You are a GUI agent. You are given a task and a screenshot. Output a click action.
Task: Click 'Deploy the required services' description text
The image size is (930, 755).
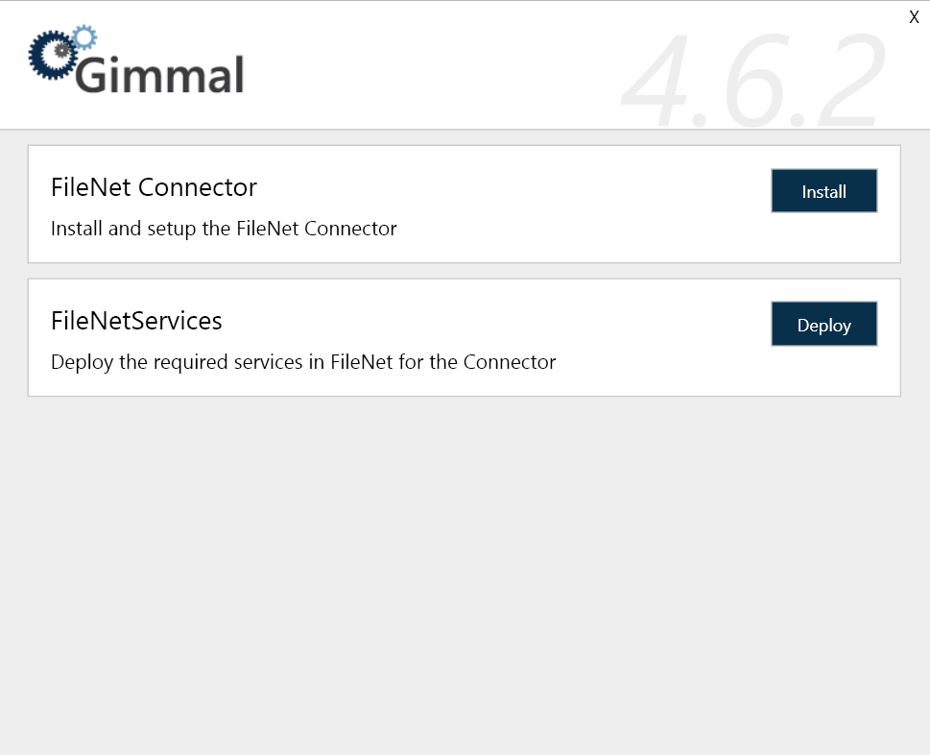(x=303, y=362)
